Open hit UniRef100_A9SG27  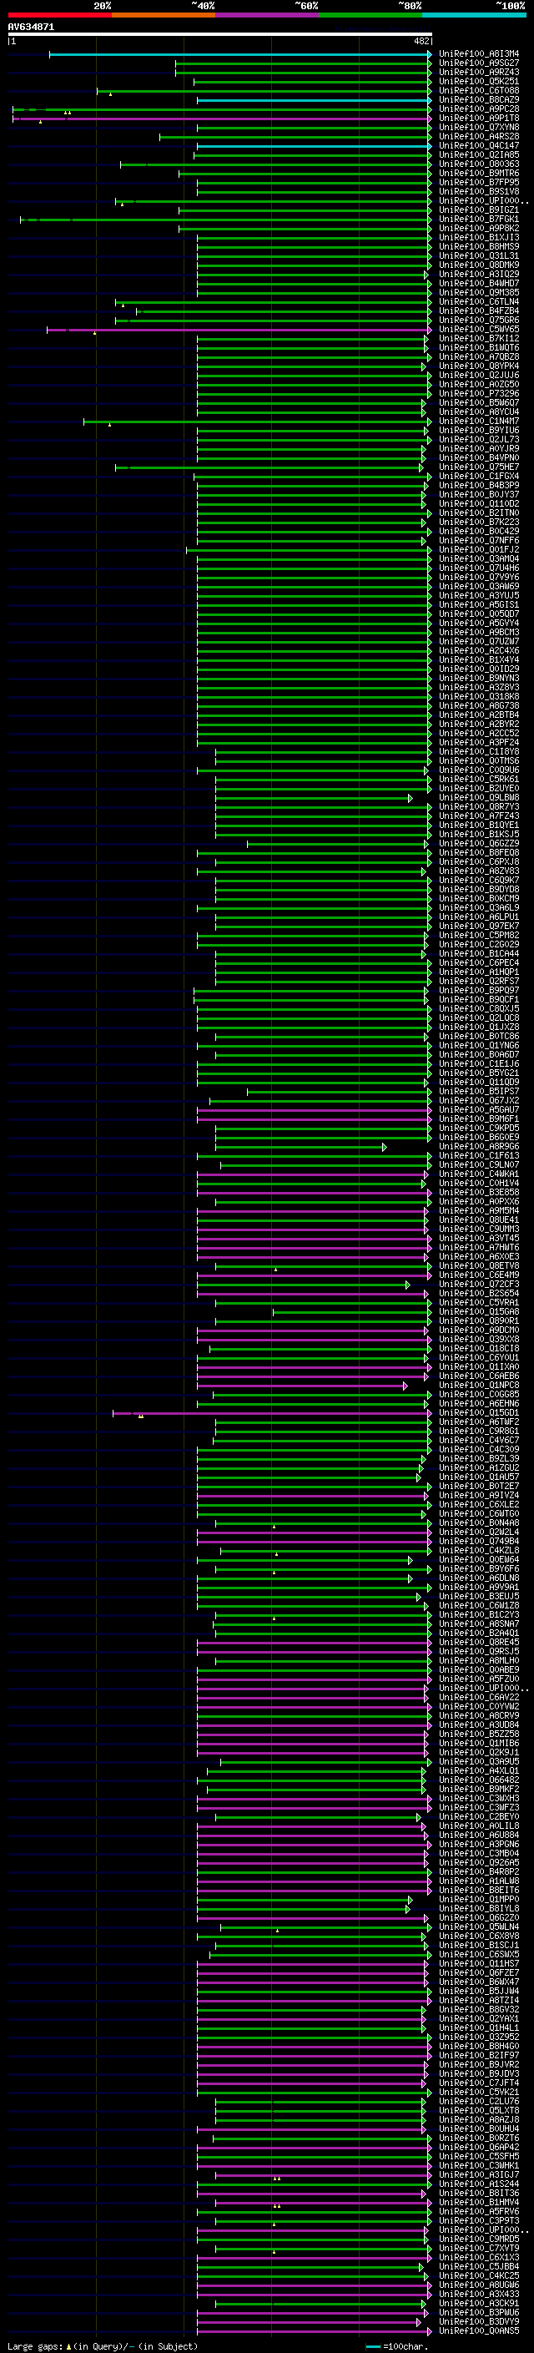[478, 64]
